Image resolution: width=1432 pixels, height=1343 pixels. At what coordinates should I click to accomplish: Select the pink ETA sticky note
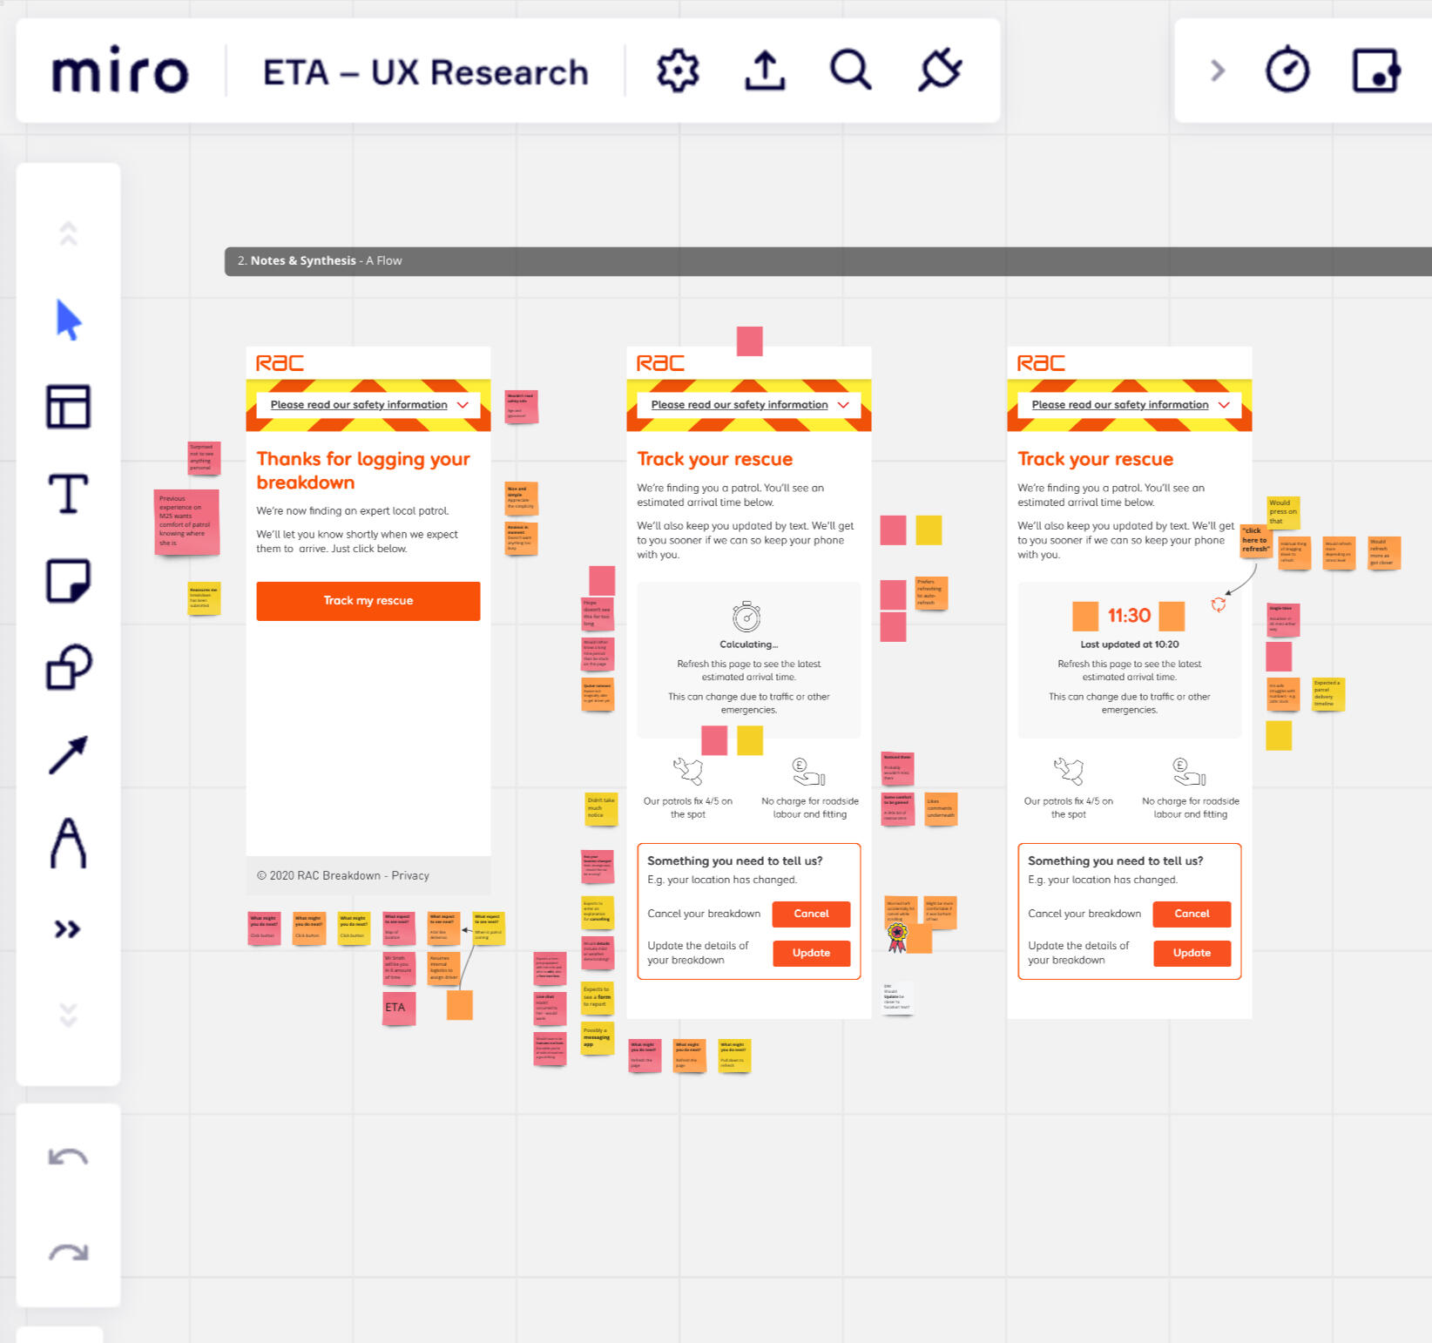coord(398,1008)
